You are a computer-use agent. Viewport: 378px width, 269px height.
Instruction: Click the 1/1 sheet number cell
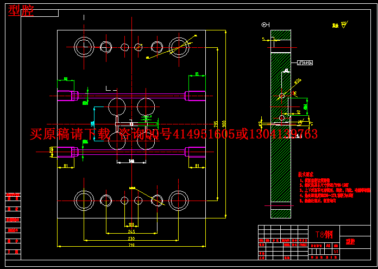[x=336, y=252]
